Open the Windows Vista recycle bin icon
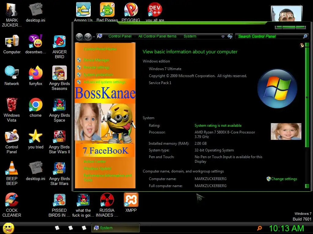The image size is (313, 234). 12,110
